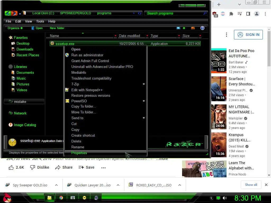Open the Videos library
The height and width of the screenshot is (203, 271).
click(22, 90)
